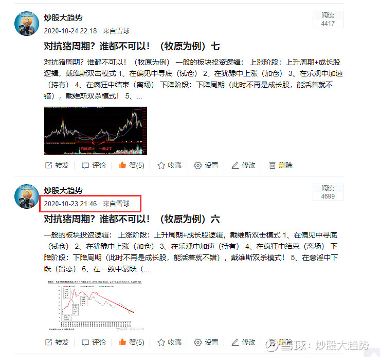Favorite the first post with the star icon

161,165
